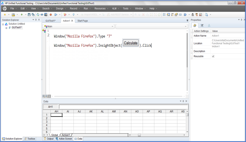The height and width of the screenshot is (142, 246).
Task: Open the dropdown beside the green plus icon
Action: point(25,15)
